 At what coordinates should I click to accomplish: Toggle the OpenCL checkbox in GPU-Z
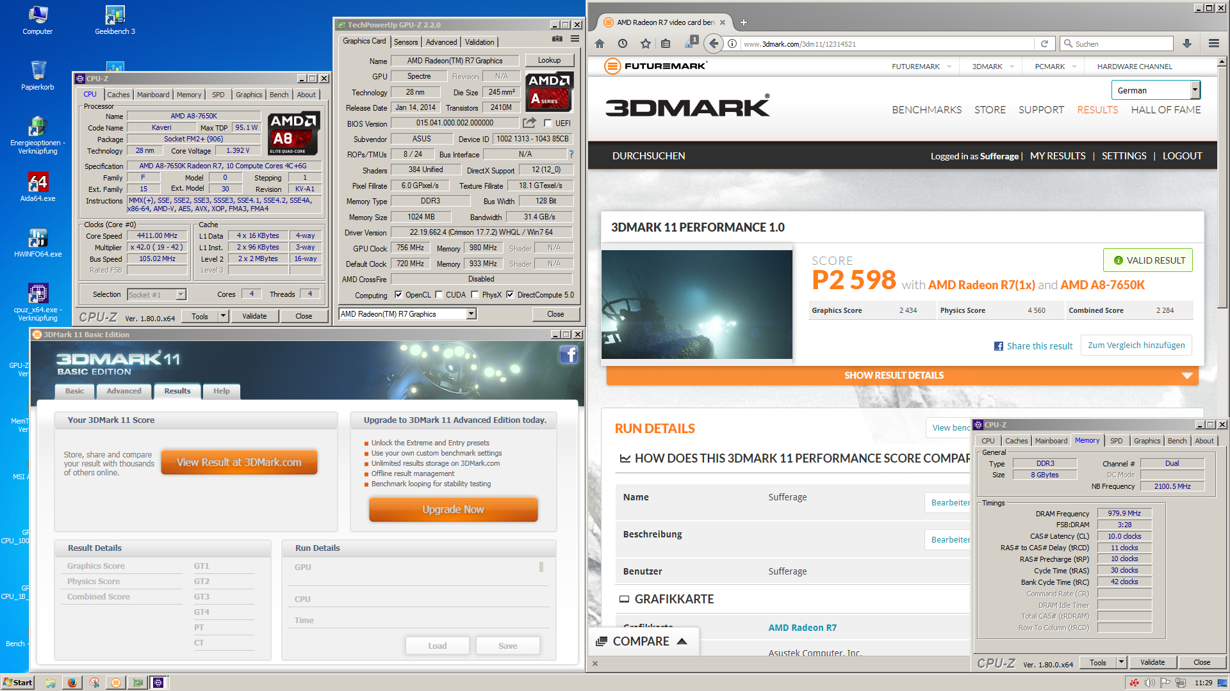[398, 295]
